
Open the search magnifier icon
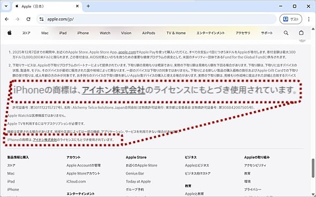tap(286, 33)
